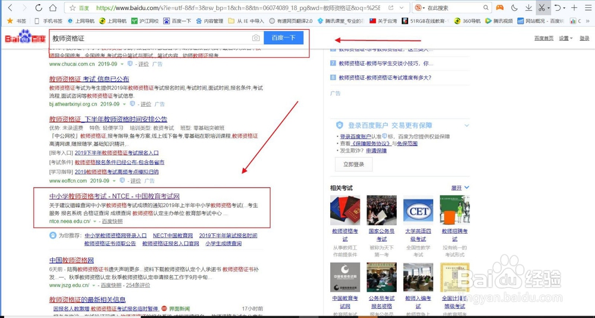Open the 腾讯课堂 bookmark
The image size is (595, 318).
point(340,21)
